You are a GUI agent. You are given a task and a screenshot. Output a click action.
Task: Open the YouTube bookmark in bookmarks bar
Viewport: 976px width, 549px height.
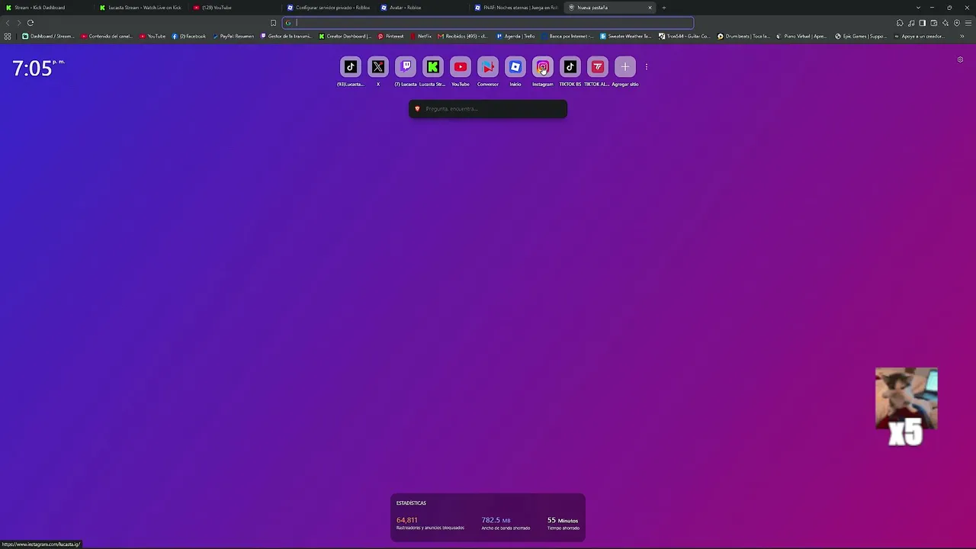click(152, 36)
